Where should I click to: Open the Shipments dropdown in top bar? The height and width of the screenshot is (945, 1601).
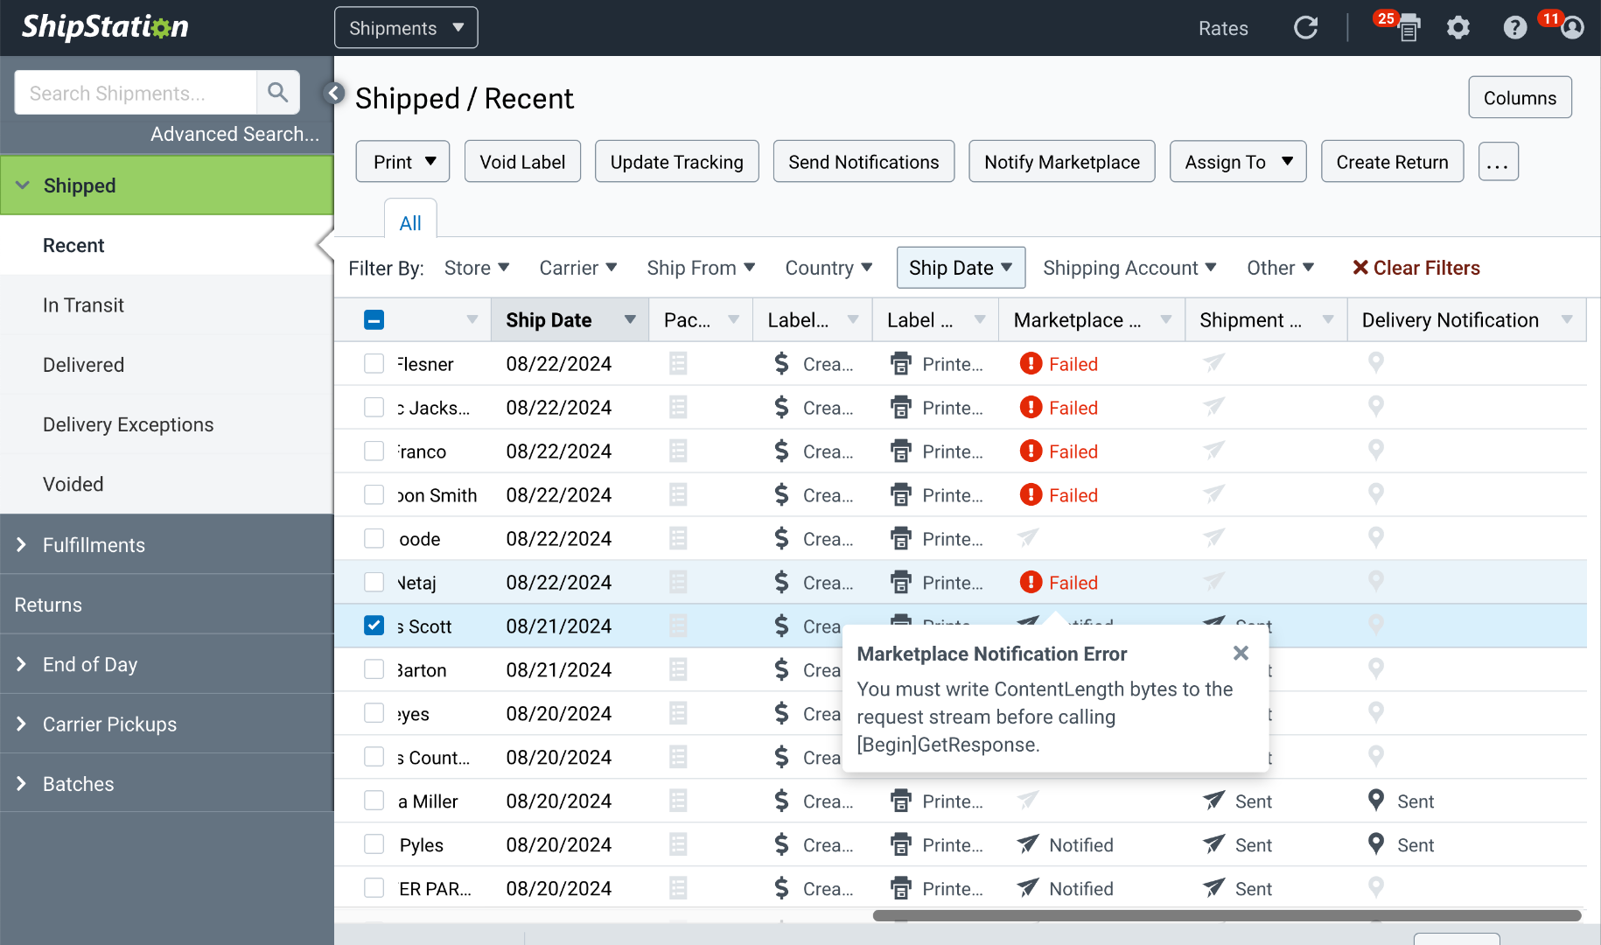click(x=406, y=28)
